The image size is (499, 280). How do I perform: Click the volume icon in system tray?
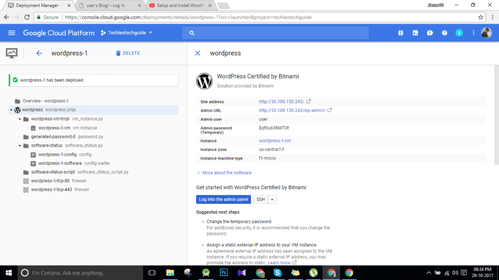click(x=455, y=273)
